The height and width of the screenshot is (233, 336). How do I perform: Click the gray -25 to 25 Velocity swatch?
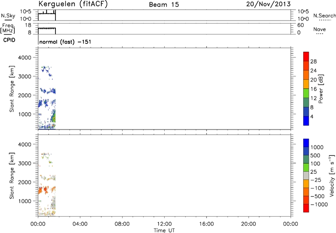(x=306, y=175)
